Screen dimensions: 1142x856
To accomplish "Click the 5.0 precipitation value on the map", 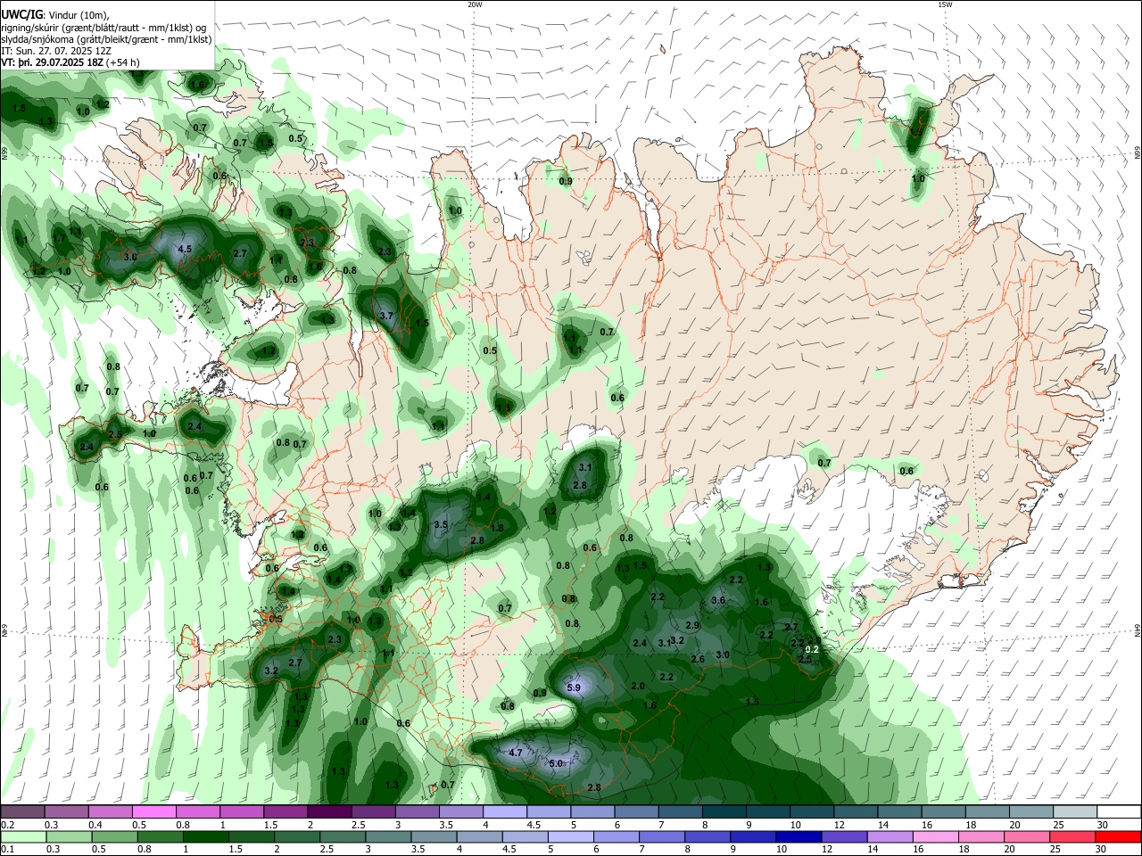I will (556, 763).
